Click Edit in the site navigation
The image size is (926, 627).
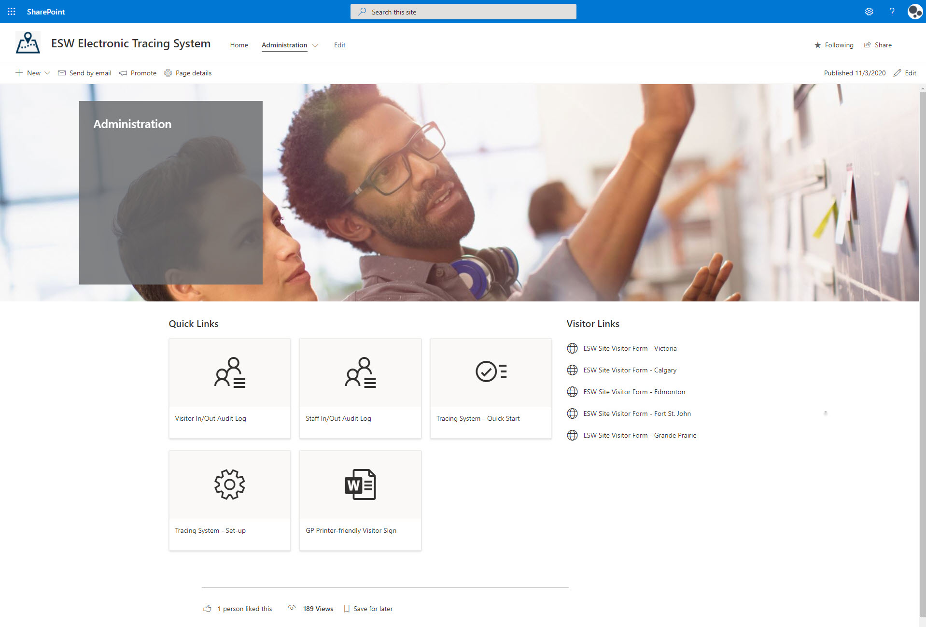click(339, 45)
